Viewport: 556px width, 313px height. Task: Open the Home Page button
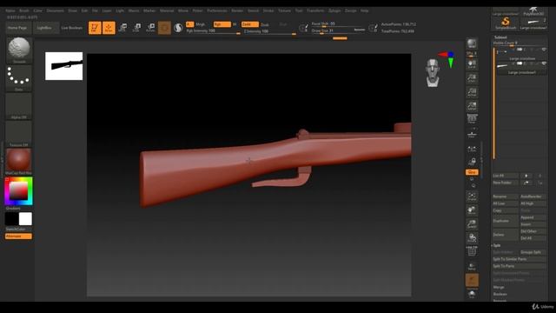[x=17, y=28]
